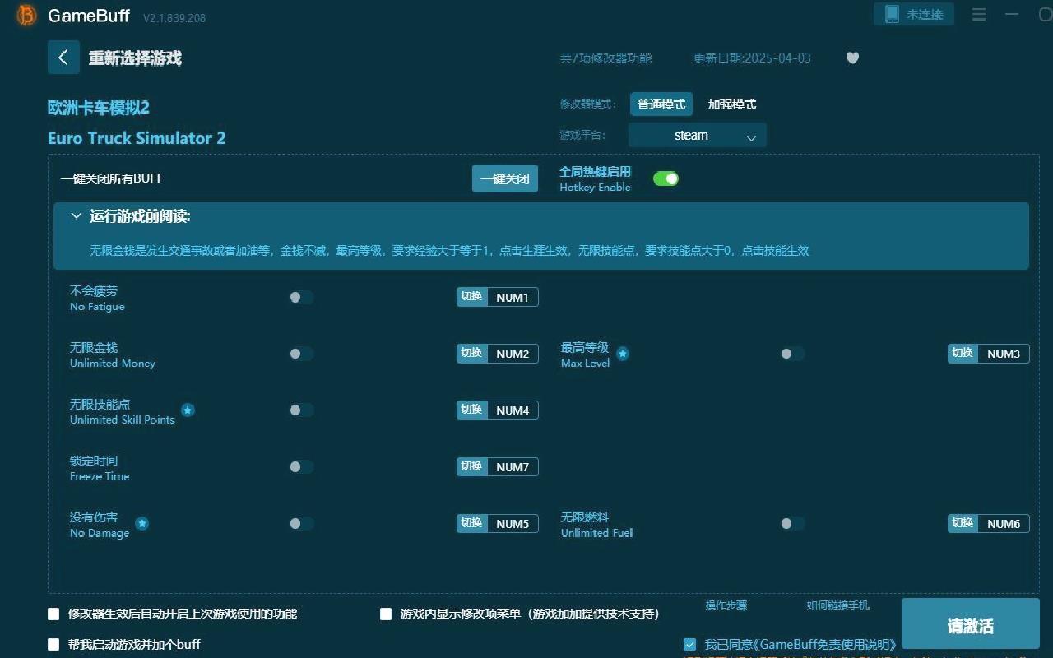Uncheck the GameBuff disclaimer agreement checkbox

tap(689, 644)
